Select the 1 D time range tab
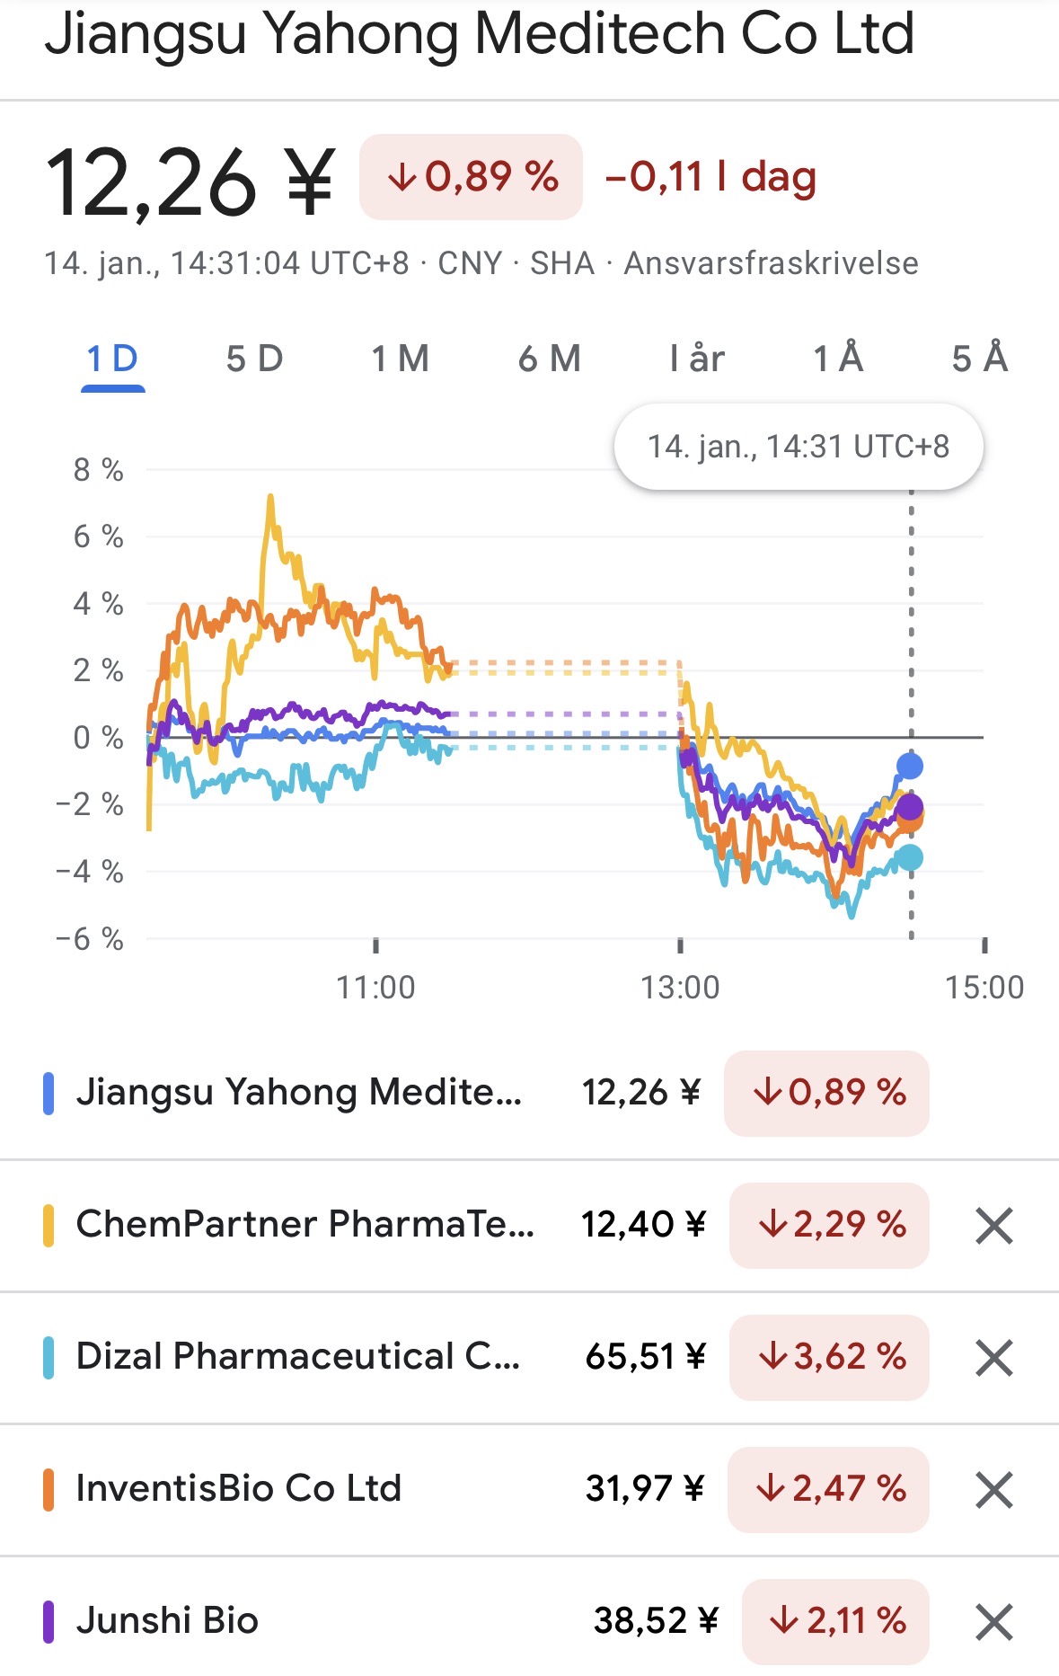Image resolution: width=1059 pixels, height=1676 pixels. 113,359
